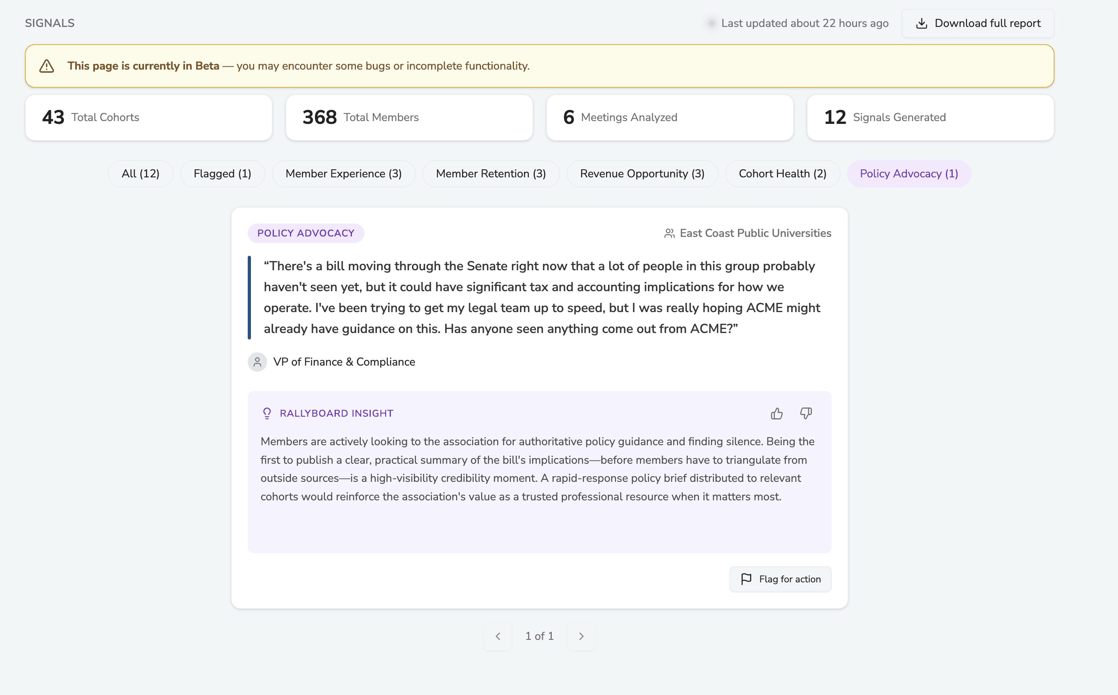Show All (12) signals filter

pyautogui.click(x=140, y=174)
